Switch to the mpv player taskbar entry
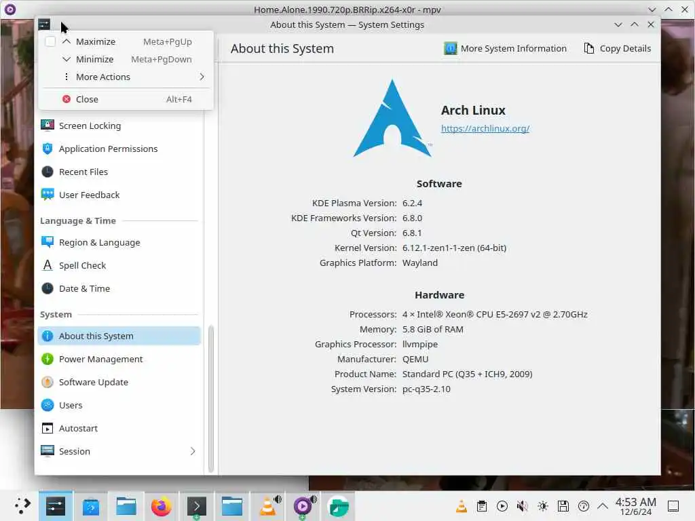This screenshot has width=695, height=521. pyautogui.click(x=302, y=506)
